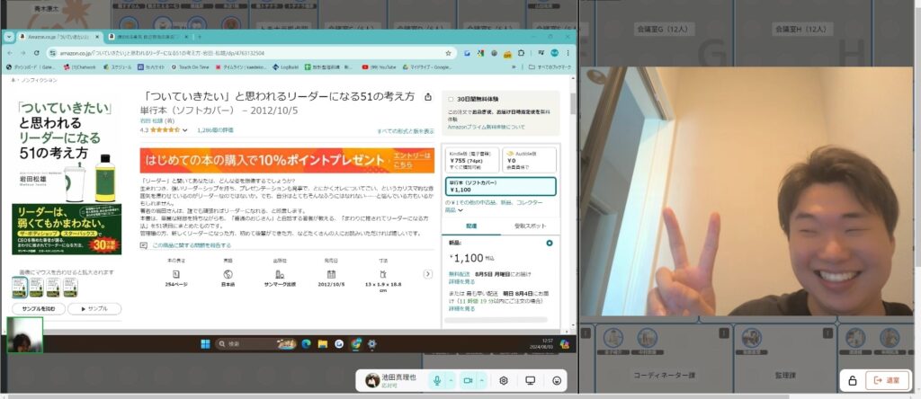Click the 日本語 language globe icon
Screen dimensions: 921x399
pyautogui.click(x=228, y=274)
